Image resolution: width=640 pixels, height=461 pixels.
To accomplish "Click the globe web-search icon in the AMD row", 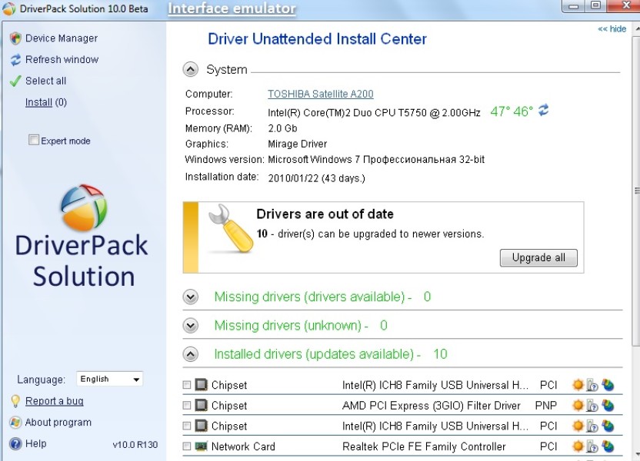I will click(x=608, y=405).
